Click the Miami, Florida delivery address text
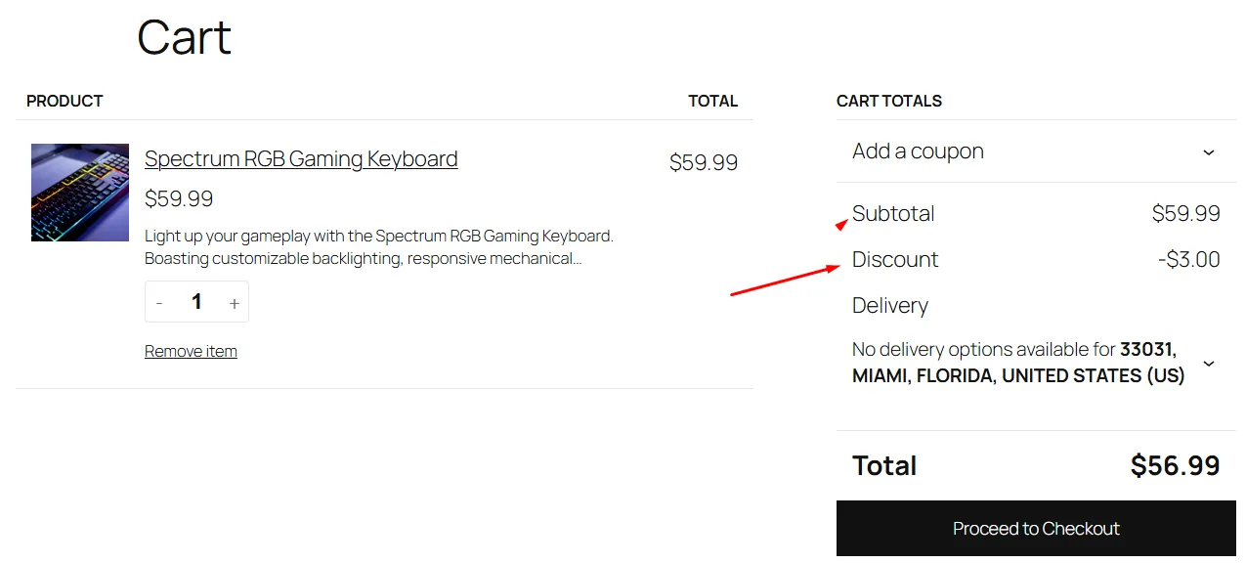 [1018, 375]
